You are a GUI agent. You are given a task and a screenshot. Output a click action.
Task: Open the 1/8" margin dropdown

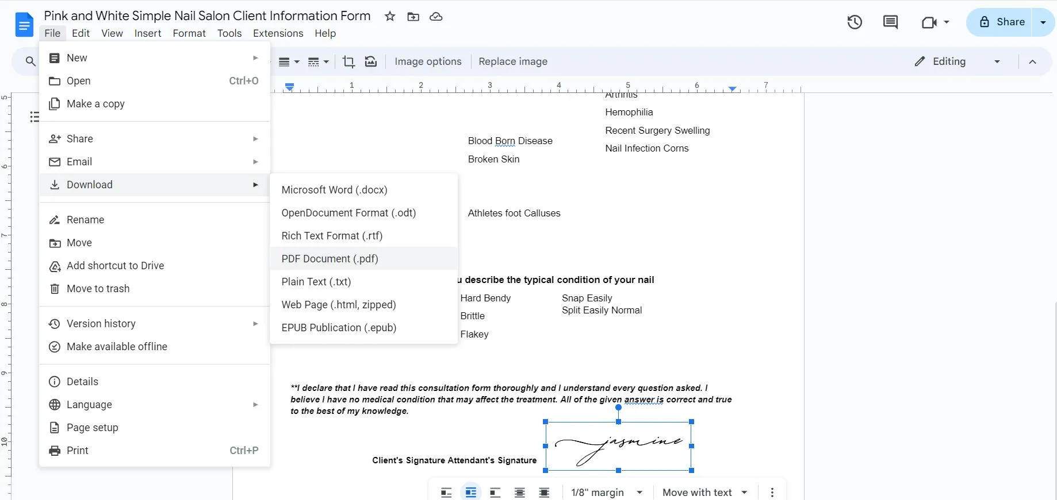coord(606,493)
